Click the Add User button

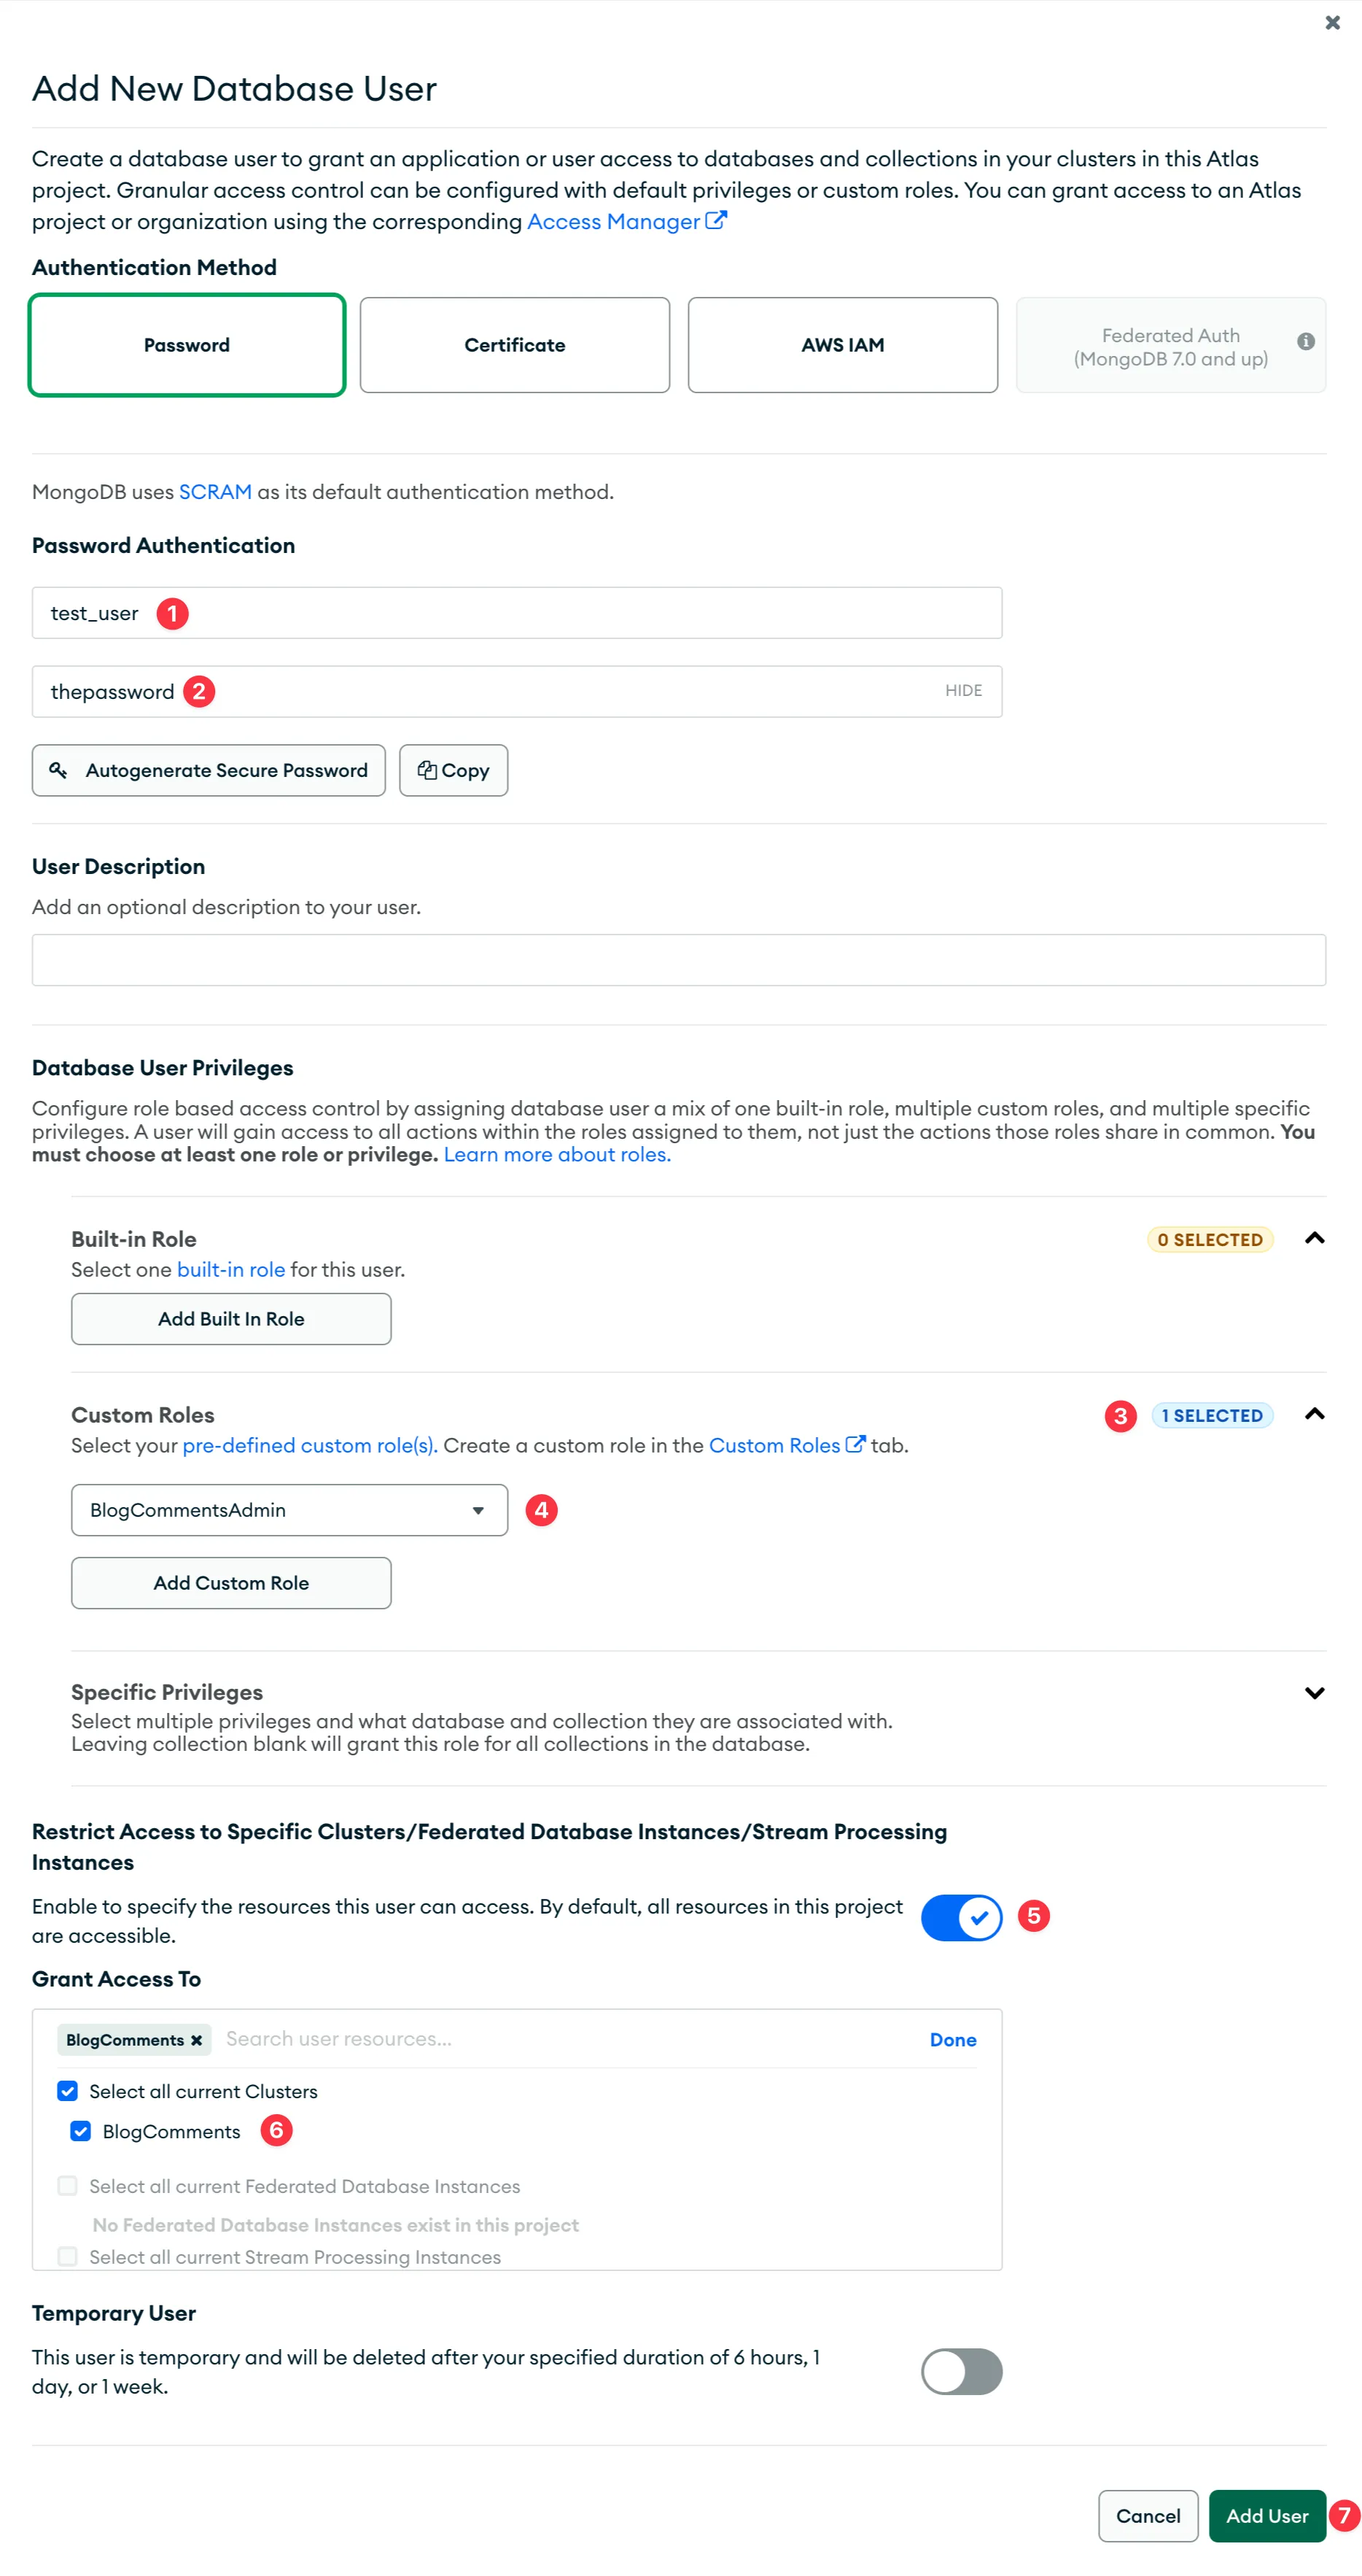point(1266,2516)
